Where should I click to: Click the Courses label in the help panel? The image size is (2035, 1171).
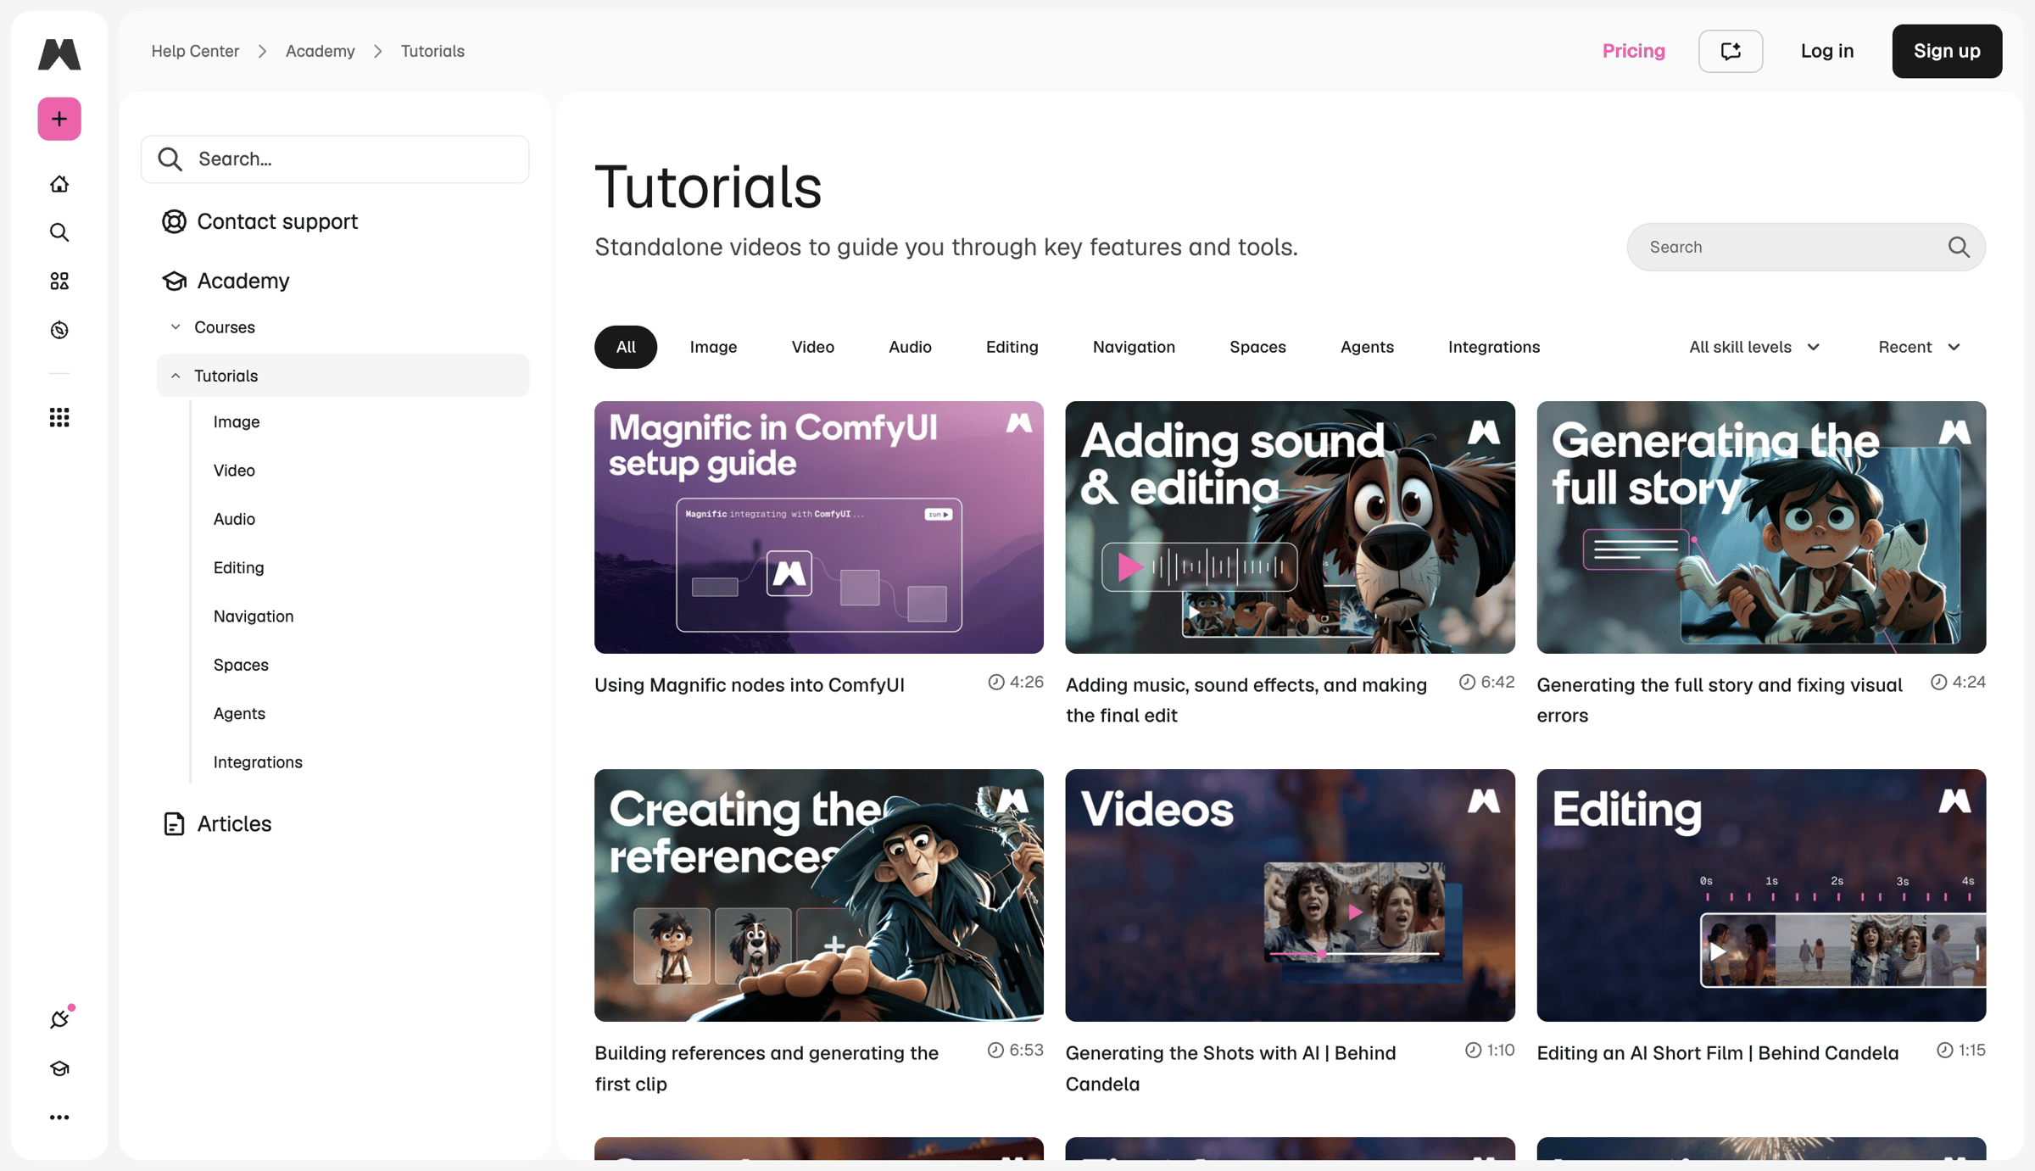[x=225, y=327]
